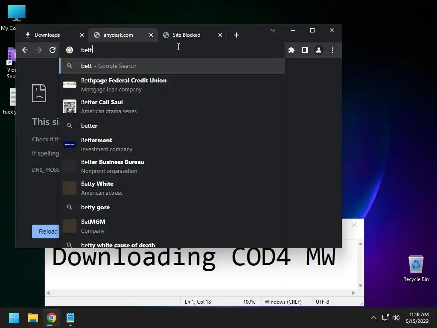Click the Google logo in address bar

[x=70, y=50]
